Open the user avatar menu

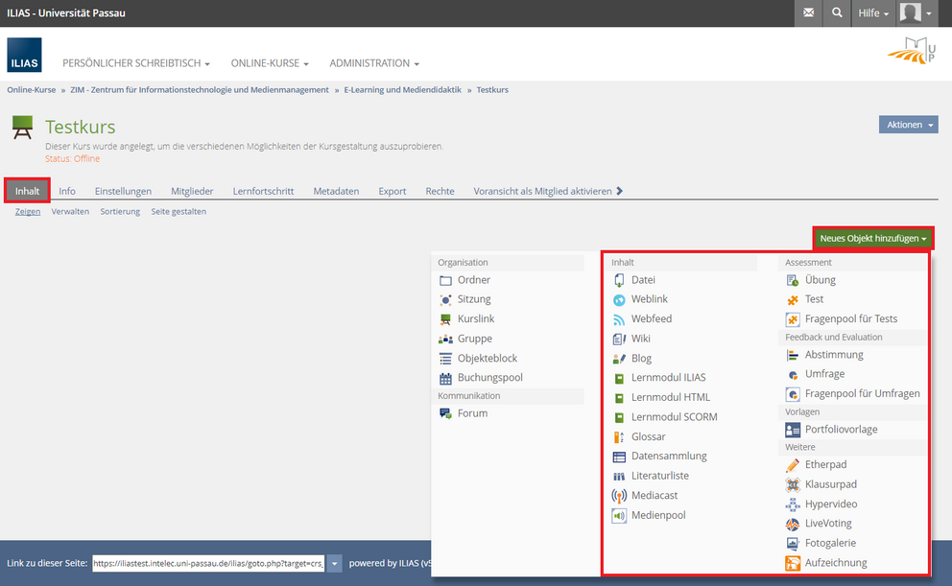point(916,12)
